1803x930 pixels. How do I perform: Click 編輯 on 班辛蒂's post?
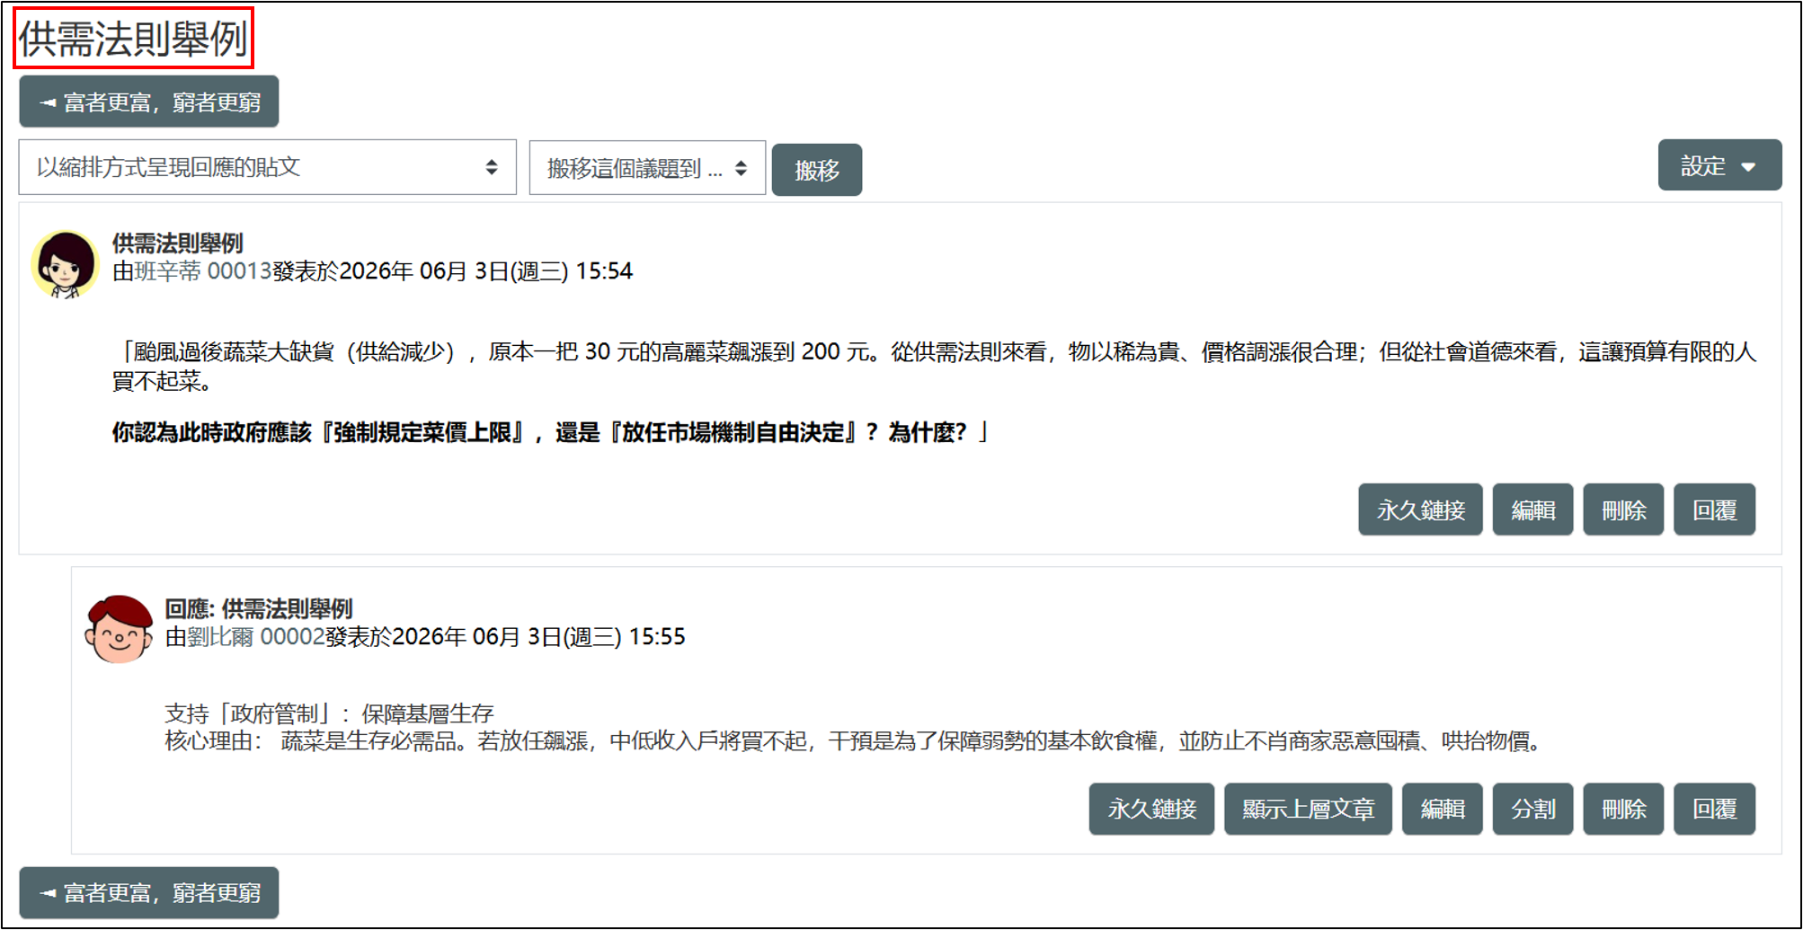point(1532,510)
